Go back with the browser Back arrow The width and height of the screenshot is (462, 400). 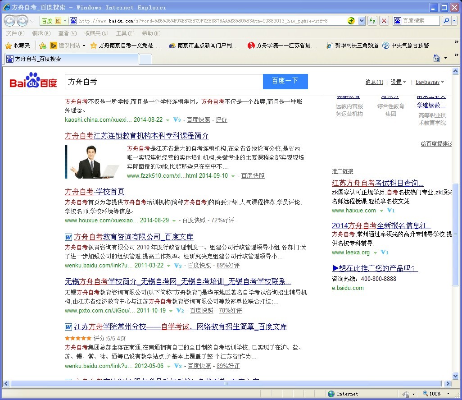[10, 21]
